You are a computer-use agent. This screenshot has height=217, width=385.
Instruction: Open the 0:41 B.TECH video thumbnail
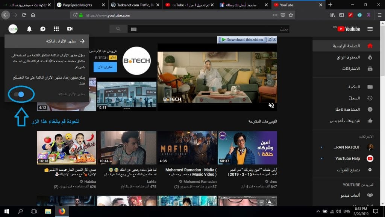(x=127, y=95)
